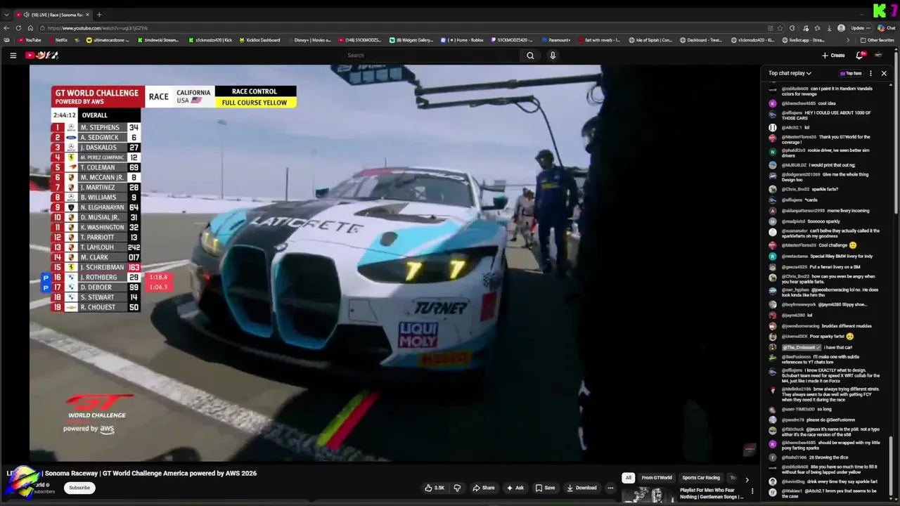
Task: Open more actions ellipsis under video
Action: point(610,488)
